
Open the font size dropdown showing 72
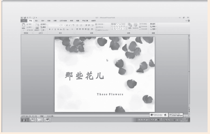[x=63, y=25]
